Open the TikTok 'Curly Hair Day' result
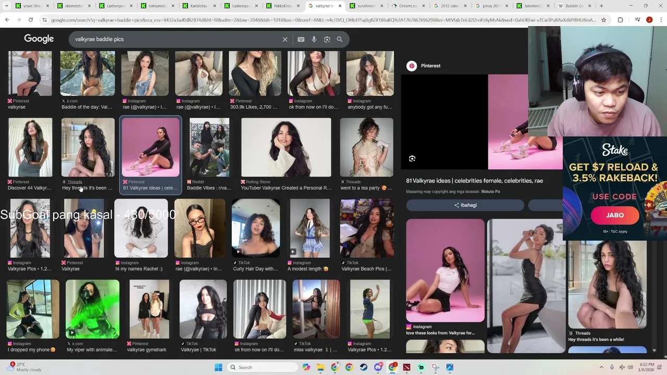The height and width of the screenshot is (375, 667). click(x=255, y=235)
